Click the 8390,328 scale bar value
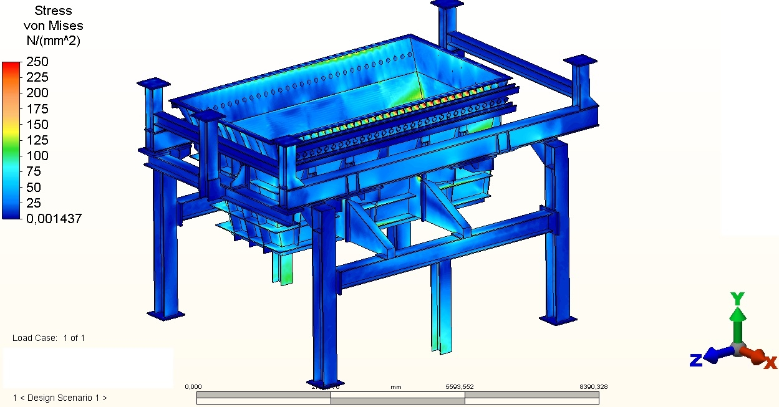This screenshot has height=407, width=779. point(594,387)
